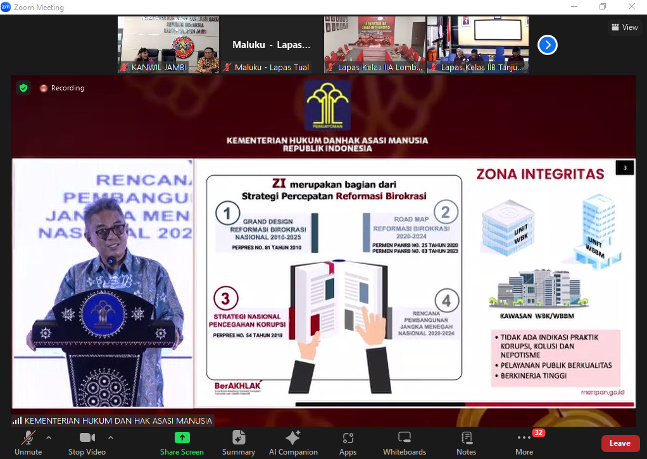Open the Apps panel

pyautogui.click(x=348, y=443)
